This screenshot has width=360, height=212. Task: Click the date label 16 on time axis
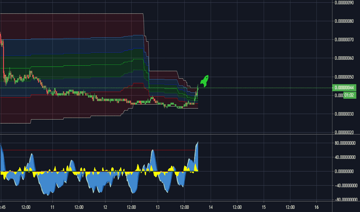316,207
